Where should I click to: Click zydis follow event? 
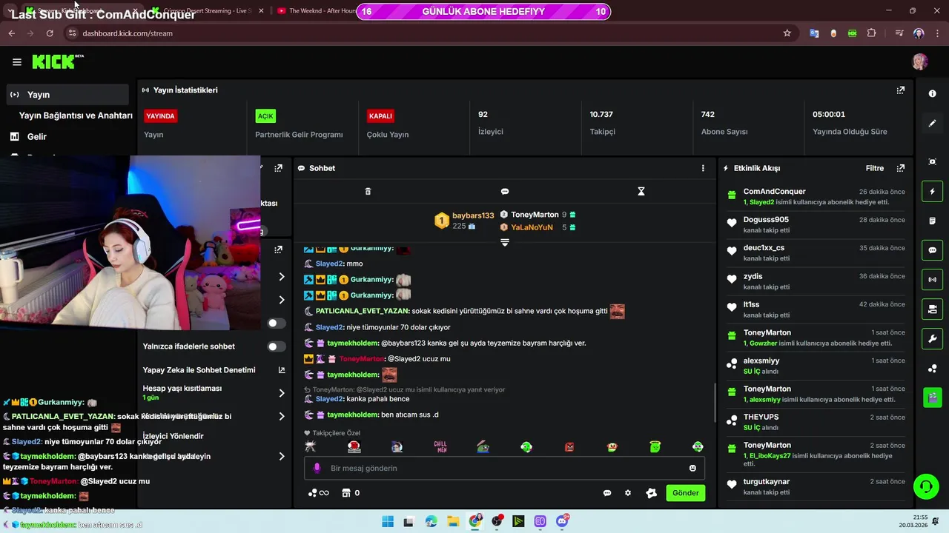pyautogui.click(x=816, y=281)
